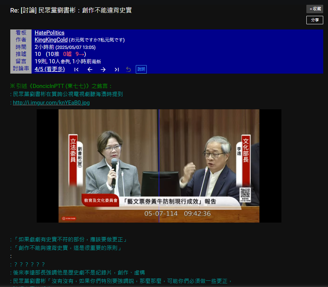Open the 4/5 (看更多) thread link
Image resolution: width=328 pixels, height=287 pixels.
tap(50, 69)
